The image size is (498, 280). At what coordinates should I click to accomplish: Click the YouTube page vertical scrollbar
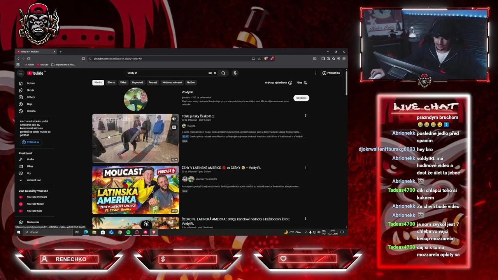346,82
